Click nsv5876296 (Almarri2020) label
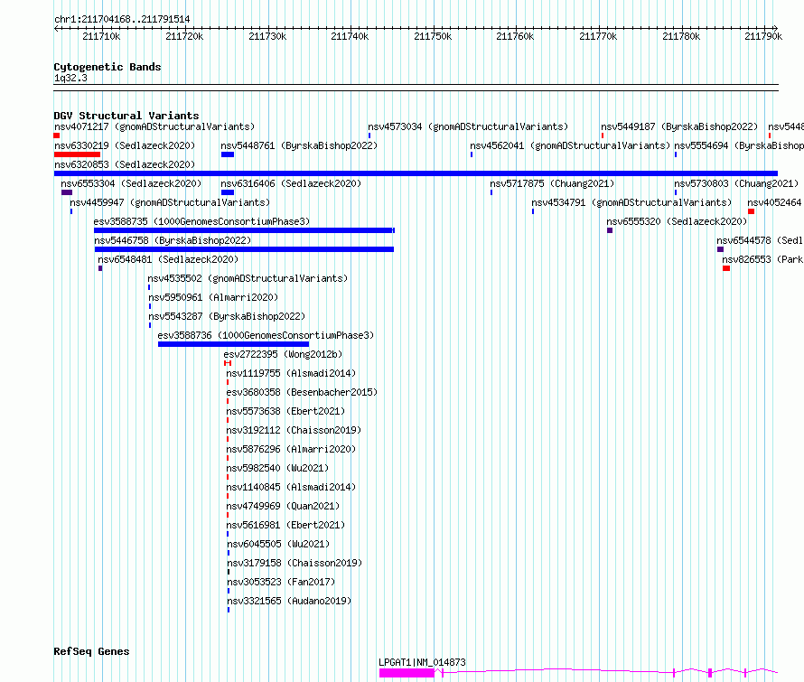Image resolution: width=804 pixels, height=682 pixels. [291, 449]
